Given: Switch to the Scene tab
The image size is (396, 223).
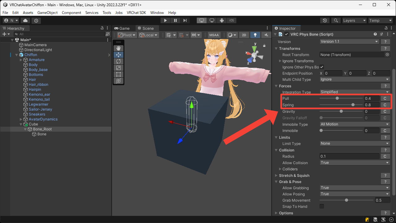Looking at the screenshot, I should coord(145,28).
